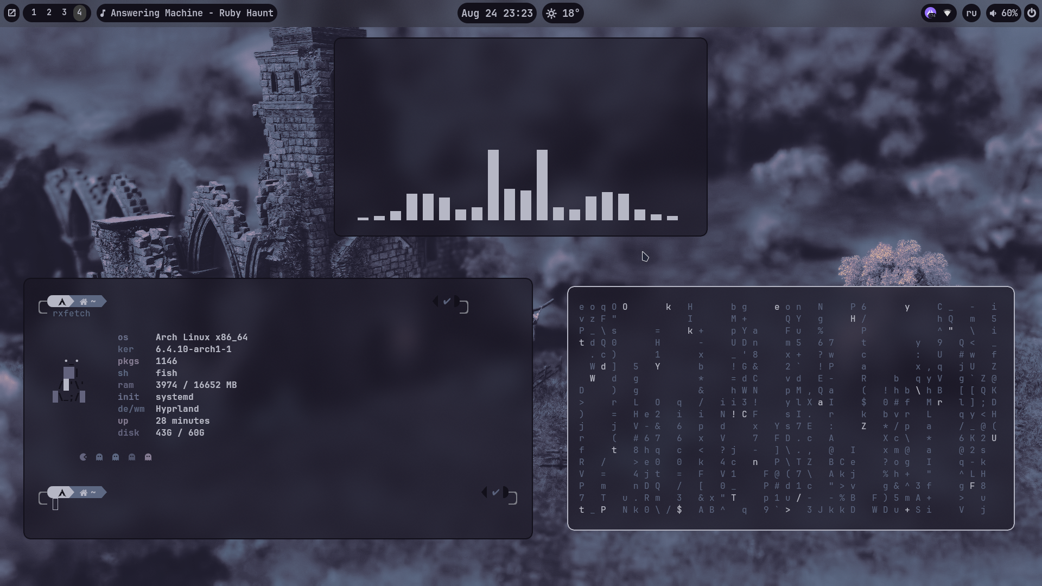The image size is (1042, 586).
Task: Click the launcher icon at bar's left edge
Action: 11,13
